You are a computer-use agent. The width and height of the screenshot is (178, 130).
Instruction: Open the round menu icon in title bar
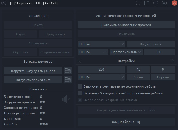164,3
